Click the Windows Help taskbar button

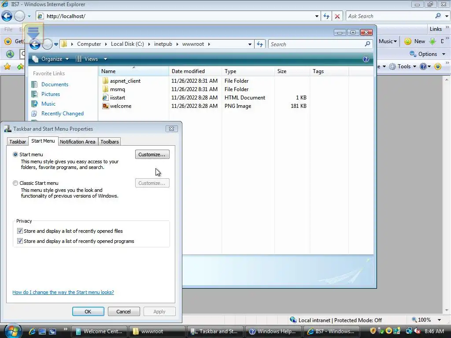tap(272, 331)
